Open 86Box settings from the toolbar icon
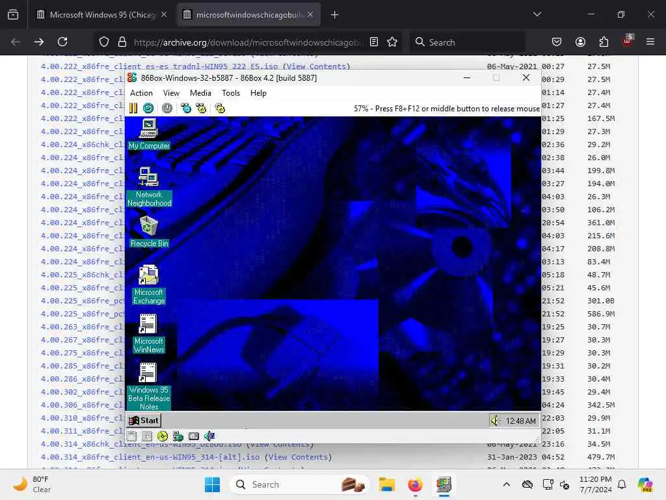This screenshot has width=666, height=500. coord(220,109)
